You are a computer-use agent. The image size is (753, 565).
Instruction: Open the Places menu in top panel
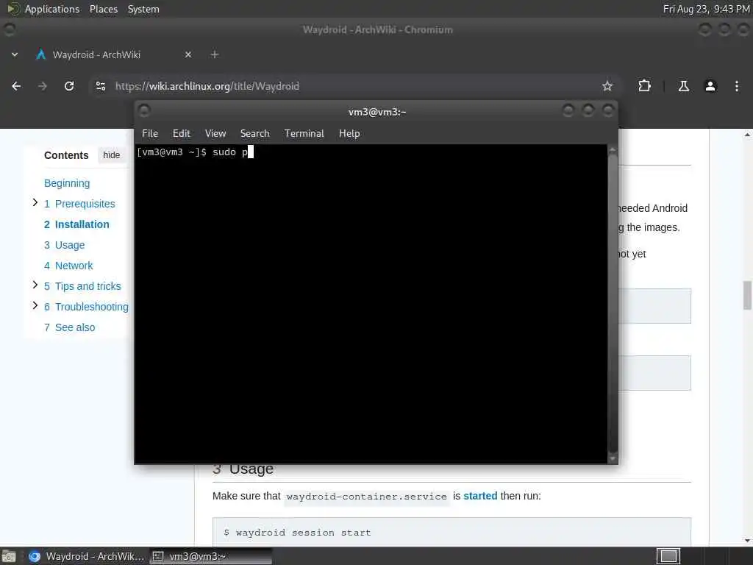pos(103,9)
